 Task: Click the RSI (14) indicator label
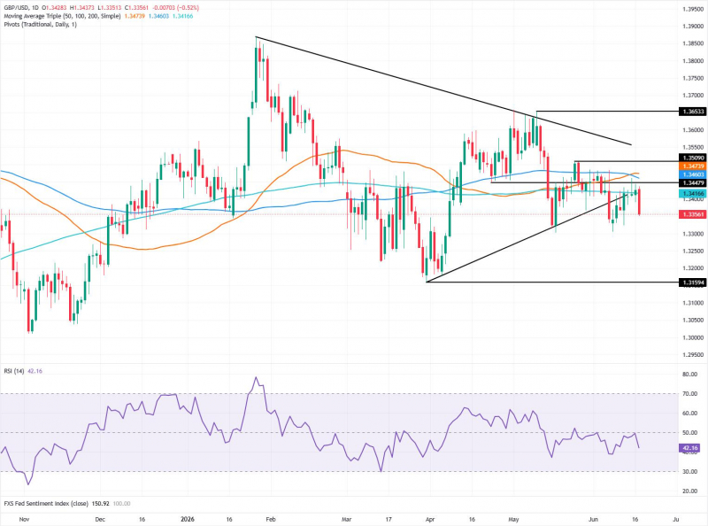click(x=14, y=371)
